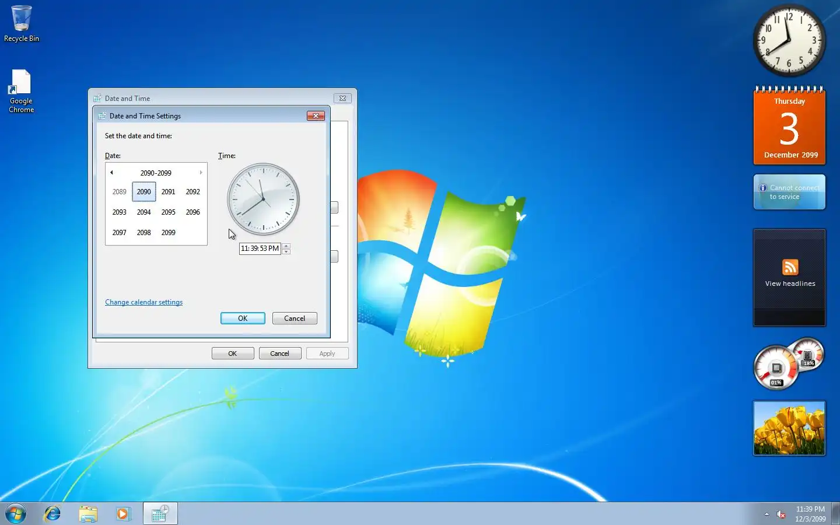Viewport: 840px width, 525px height.
Task: Select year 2092 in the calendar
Action: click(193, 191)
